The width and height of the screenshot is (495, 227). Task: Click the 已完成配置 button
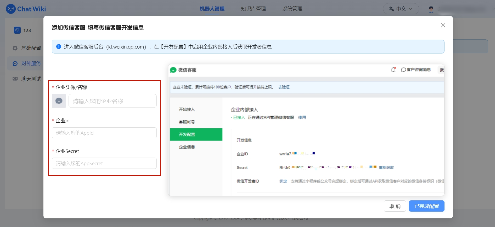[426, 206]
